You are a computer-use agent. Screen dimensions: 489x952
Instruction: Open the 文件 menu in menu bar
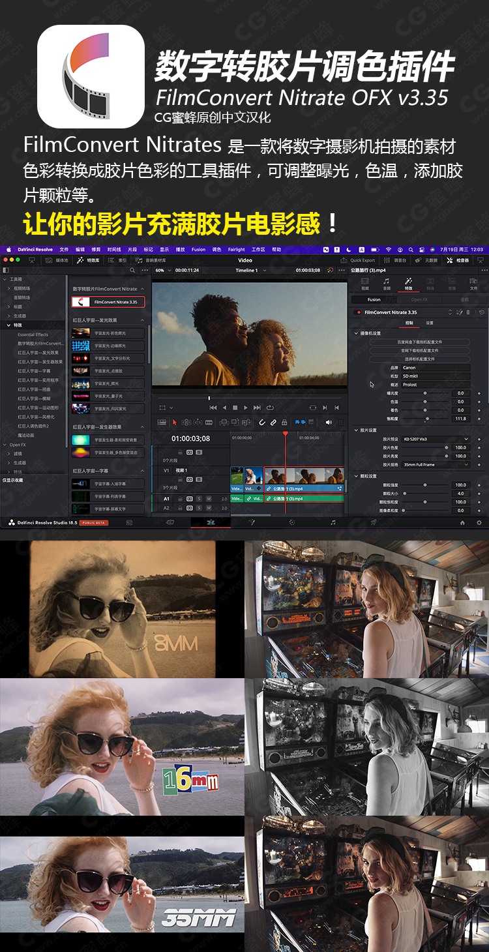point(64,249)
